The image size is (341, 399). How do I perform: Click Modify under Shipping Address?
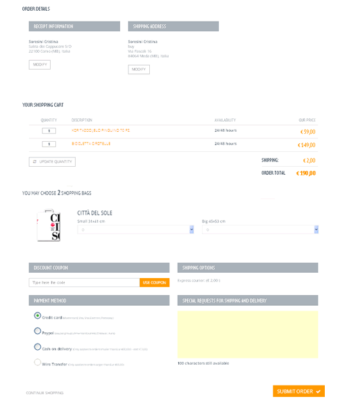pos(139,70)
